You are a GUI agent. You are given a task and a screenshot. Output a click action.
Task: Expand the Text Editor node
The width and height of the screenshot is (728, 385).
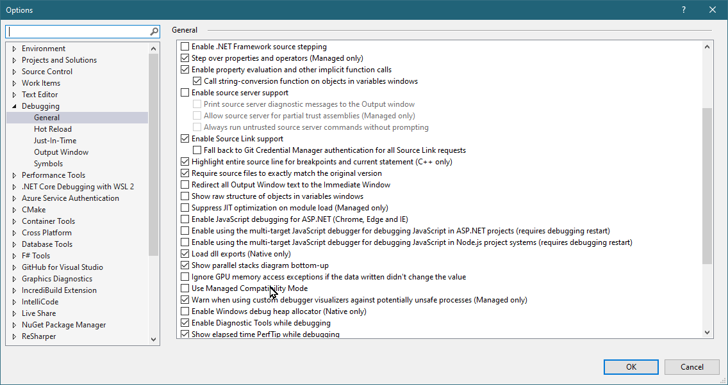tap(14, 95)
